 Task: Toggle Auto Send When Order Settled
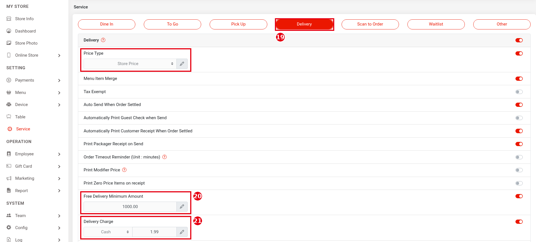[x=519, y=105]
